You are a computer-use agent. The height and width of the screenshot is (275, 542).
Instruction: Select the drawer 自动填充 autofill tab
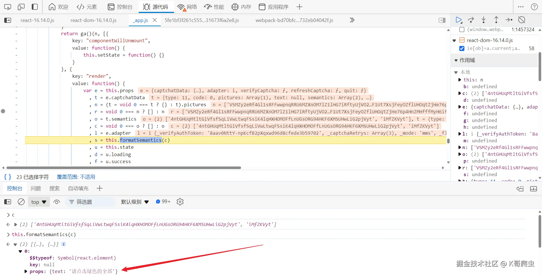click(78, 188)
